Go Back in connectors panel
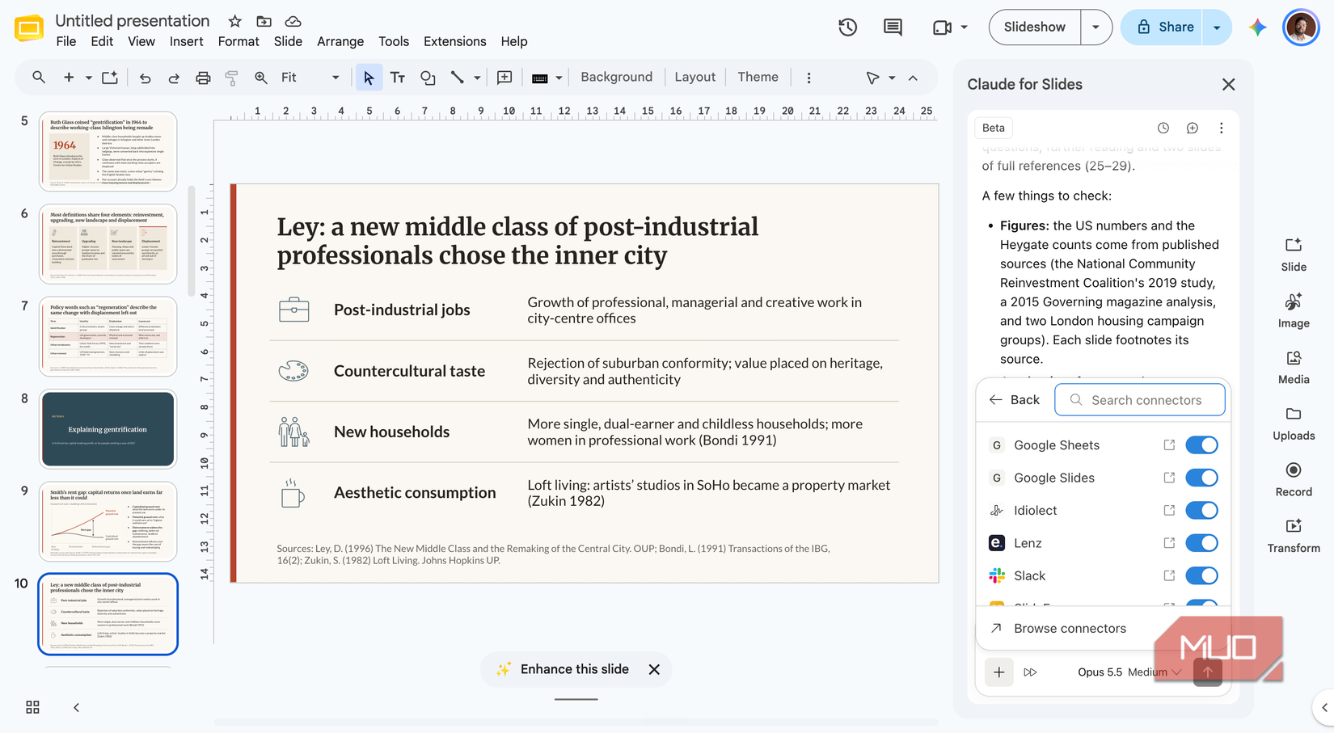This screenshot has height=733, width=1334. [1015, 399]
